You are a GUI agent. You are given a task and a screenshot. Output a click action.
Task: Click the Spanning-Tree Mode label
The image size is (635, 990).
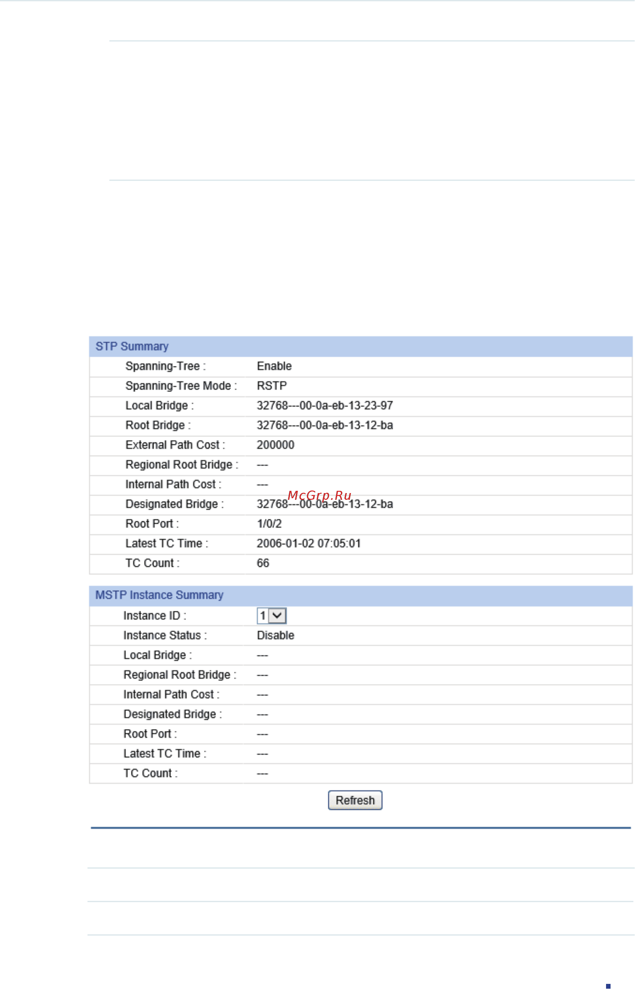pos(181,386)
